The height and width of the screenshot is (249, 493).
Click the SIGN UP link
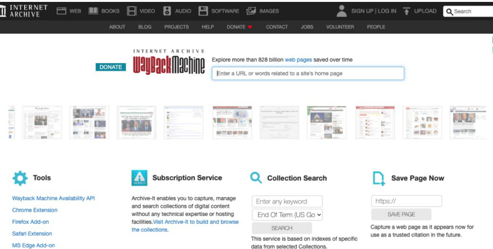coord(362,11)
